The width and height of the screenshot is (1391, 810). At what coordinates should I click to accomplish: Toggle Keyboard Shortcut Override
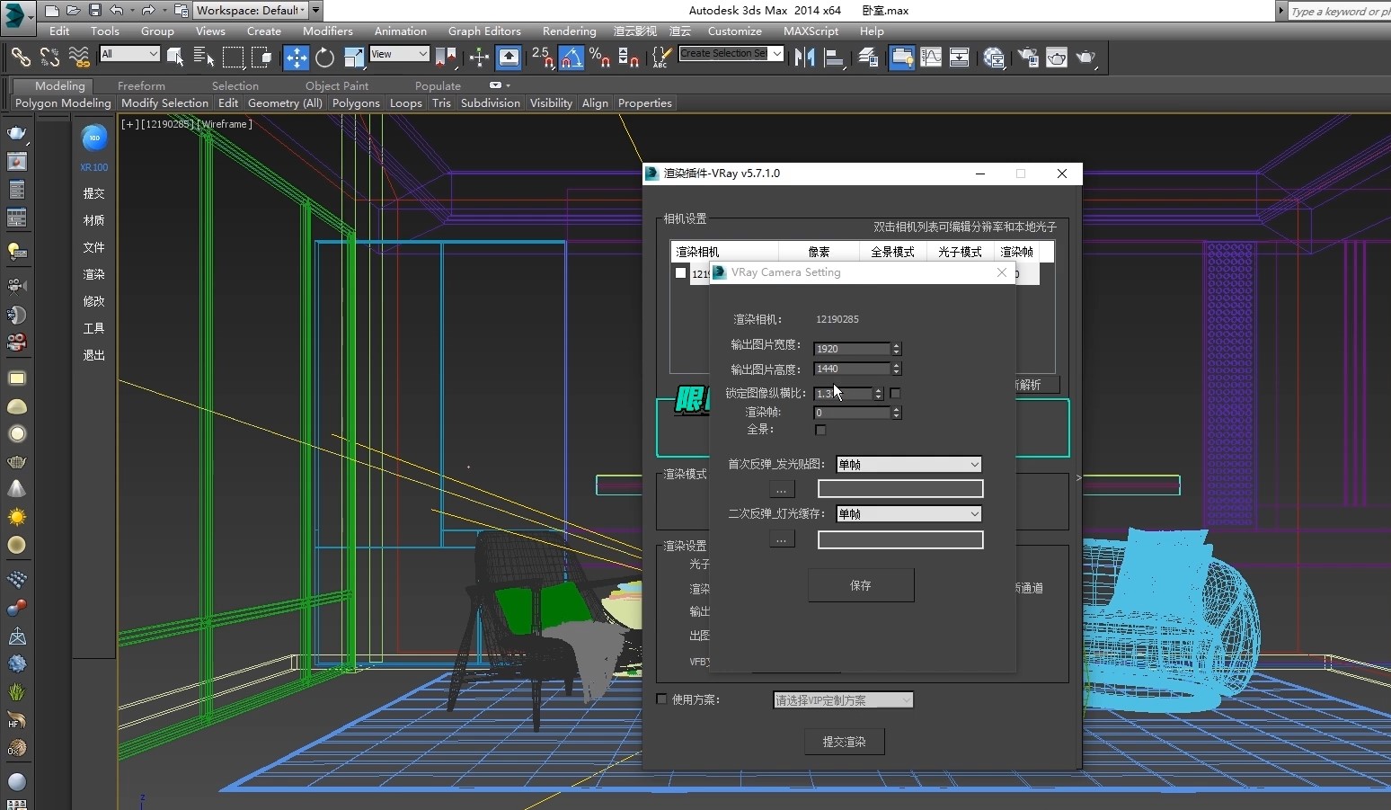pos(509,58)
